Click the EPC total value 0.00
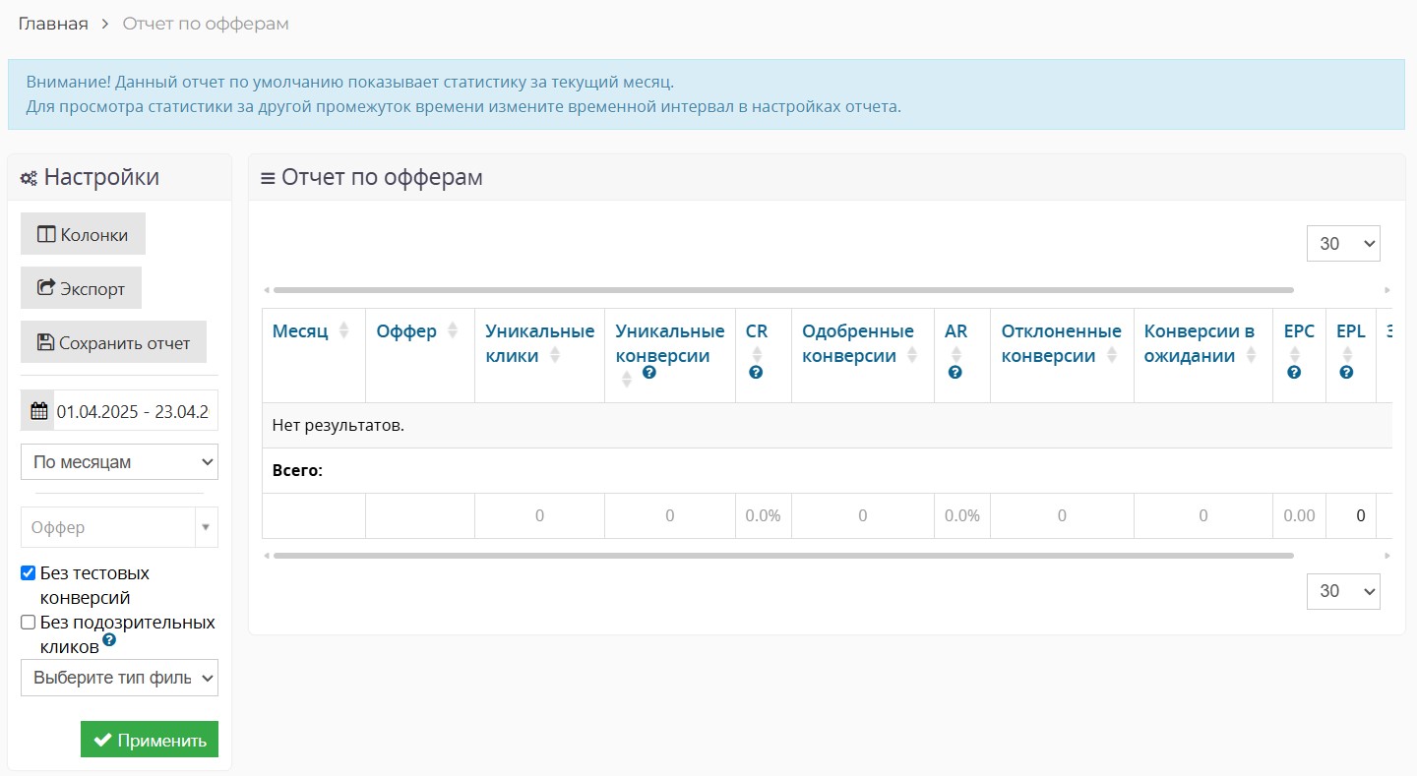Image resolution: width=1417 pixels, height=776 pixels. coord(1299,515)
